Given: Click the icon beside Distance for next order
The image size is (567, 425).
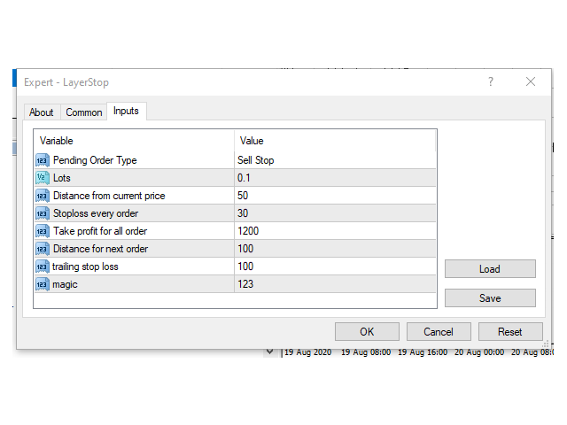Looking at the screenshot, I should (x=42, y=249).
